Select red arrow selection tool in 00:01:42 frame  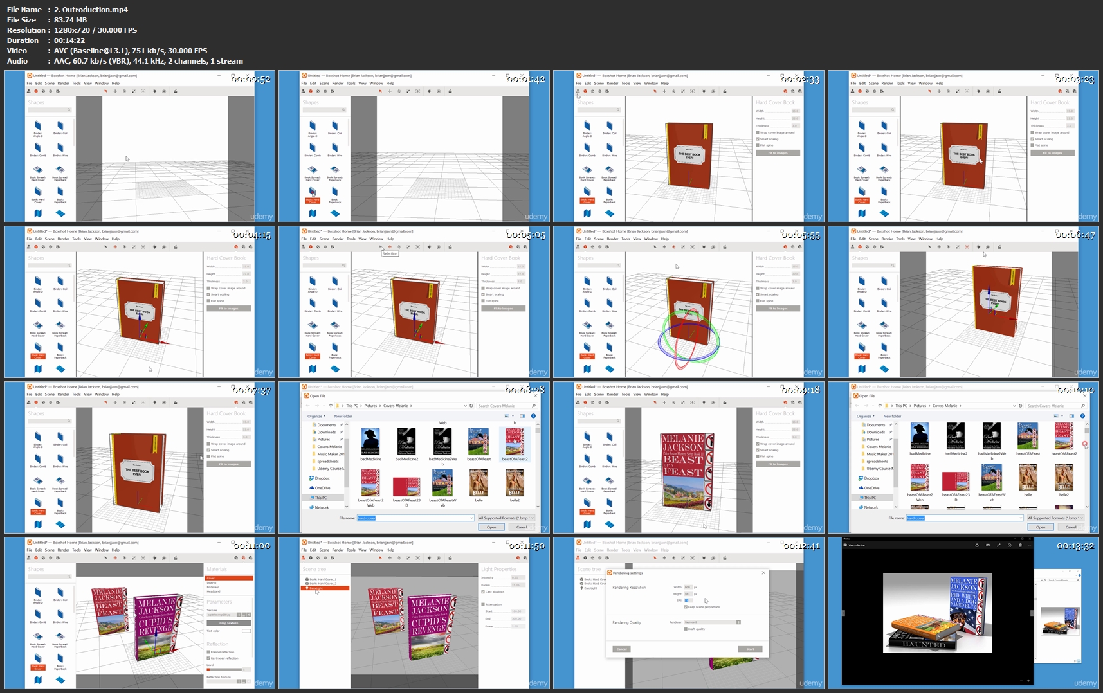click(380, 91)
